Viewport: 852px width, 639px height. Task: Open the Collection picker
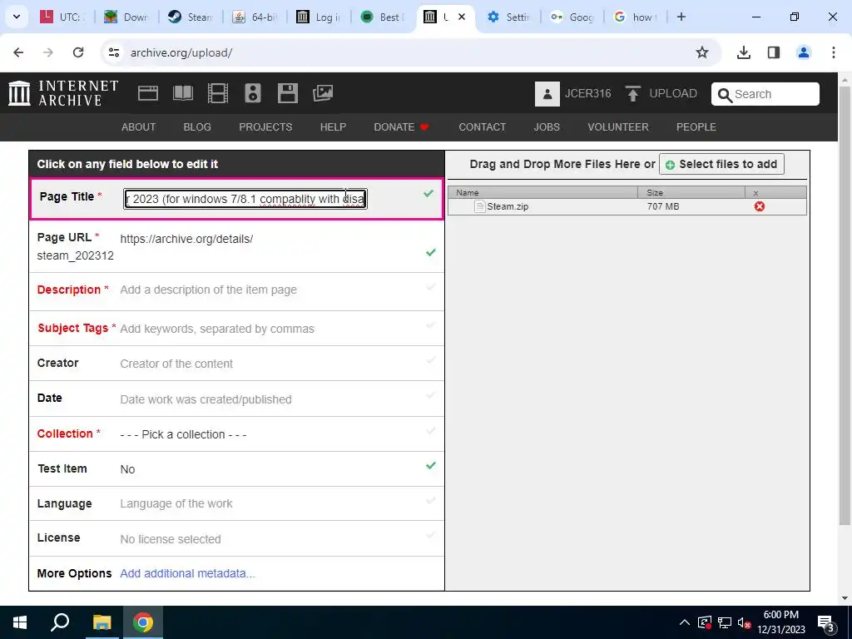[183, 434]
